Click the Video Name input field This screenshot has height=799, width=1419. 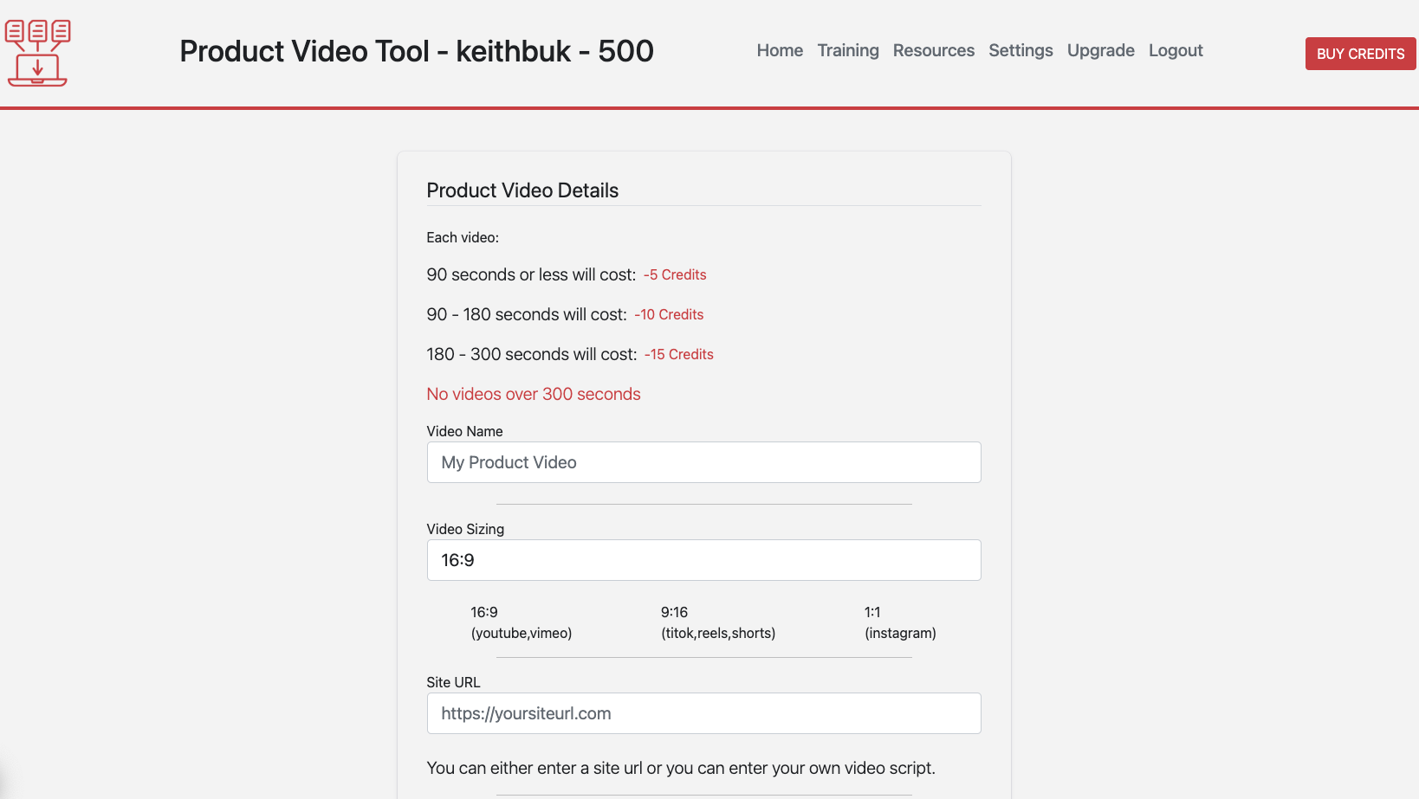[703, 462]
